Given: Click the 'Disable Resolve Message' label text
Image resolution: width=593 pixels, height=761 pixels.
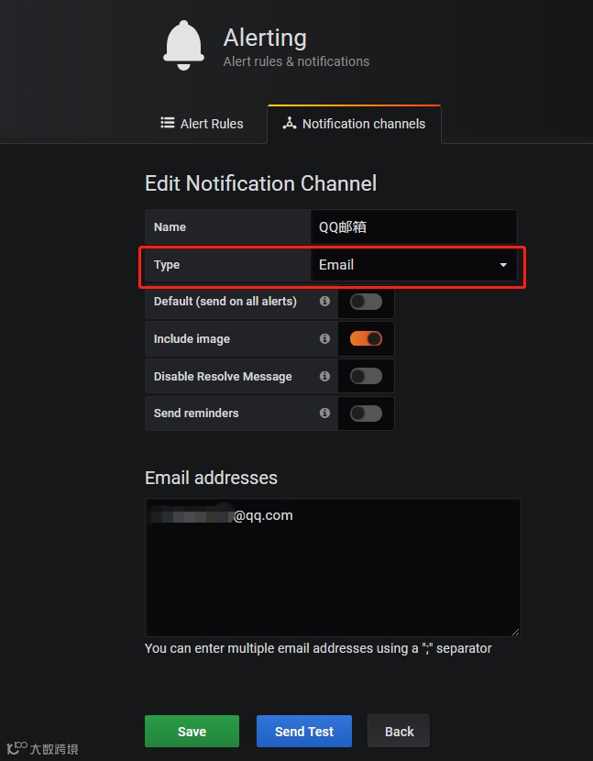Looking at the screenshot, I should click(223, 376).
